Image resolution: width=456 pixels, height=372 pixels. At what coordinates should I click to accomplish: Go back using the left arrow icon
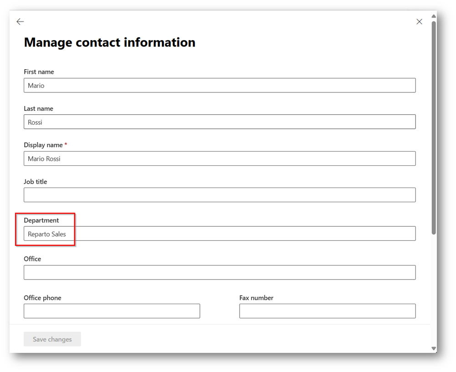(x=20, y=21)
